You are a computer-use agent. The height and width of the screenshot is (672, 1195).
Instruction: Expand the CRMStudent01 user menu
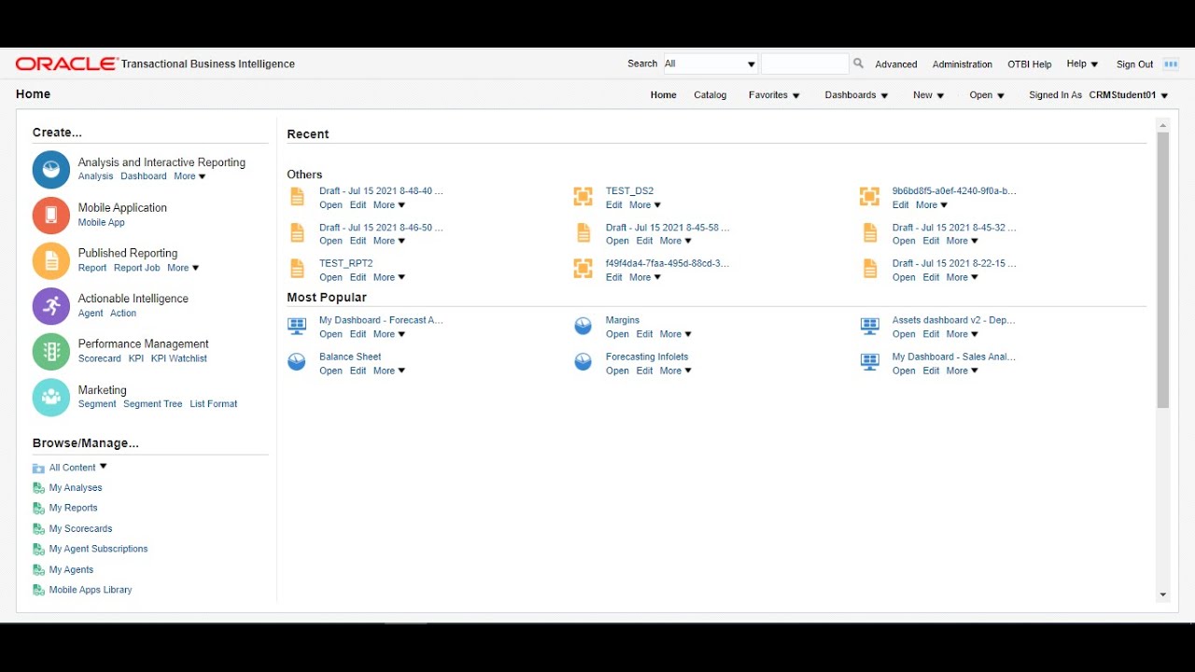(x=1129, y=95)
